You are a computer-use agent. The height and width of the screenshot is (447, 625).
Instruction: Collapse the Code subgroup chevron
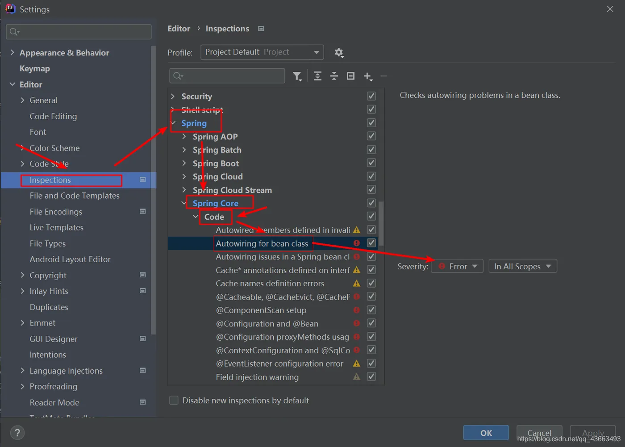[x=196, y=217]
